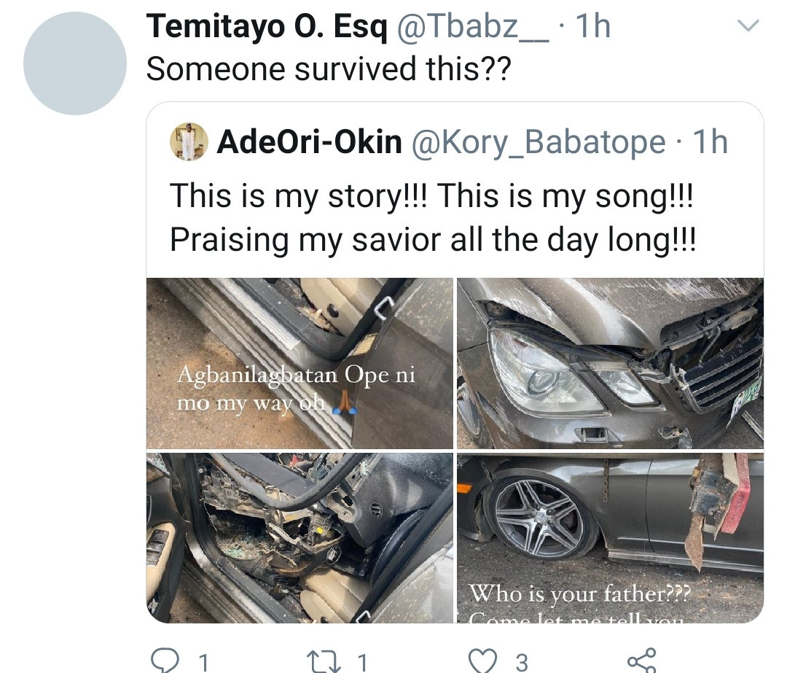Click the quoted tweet text 'This is my story'
Viewport: 787px width, 673px height.
click(x=431, y=217)
